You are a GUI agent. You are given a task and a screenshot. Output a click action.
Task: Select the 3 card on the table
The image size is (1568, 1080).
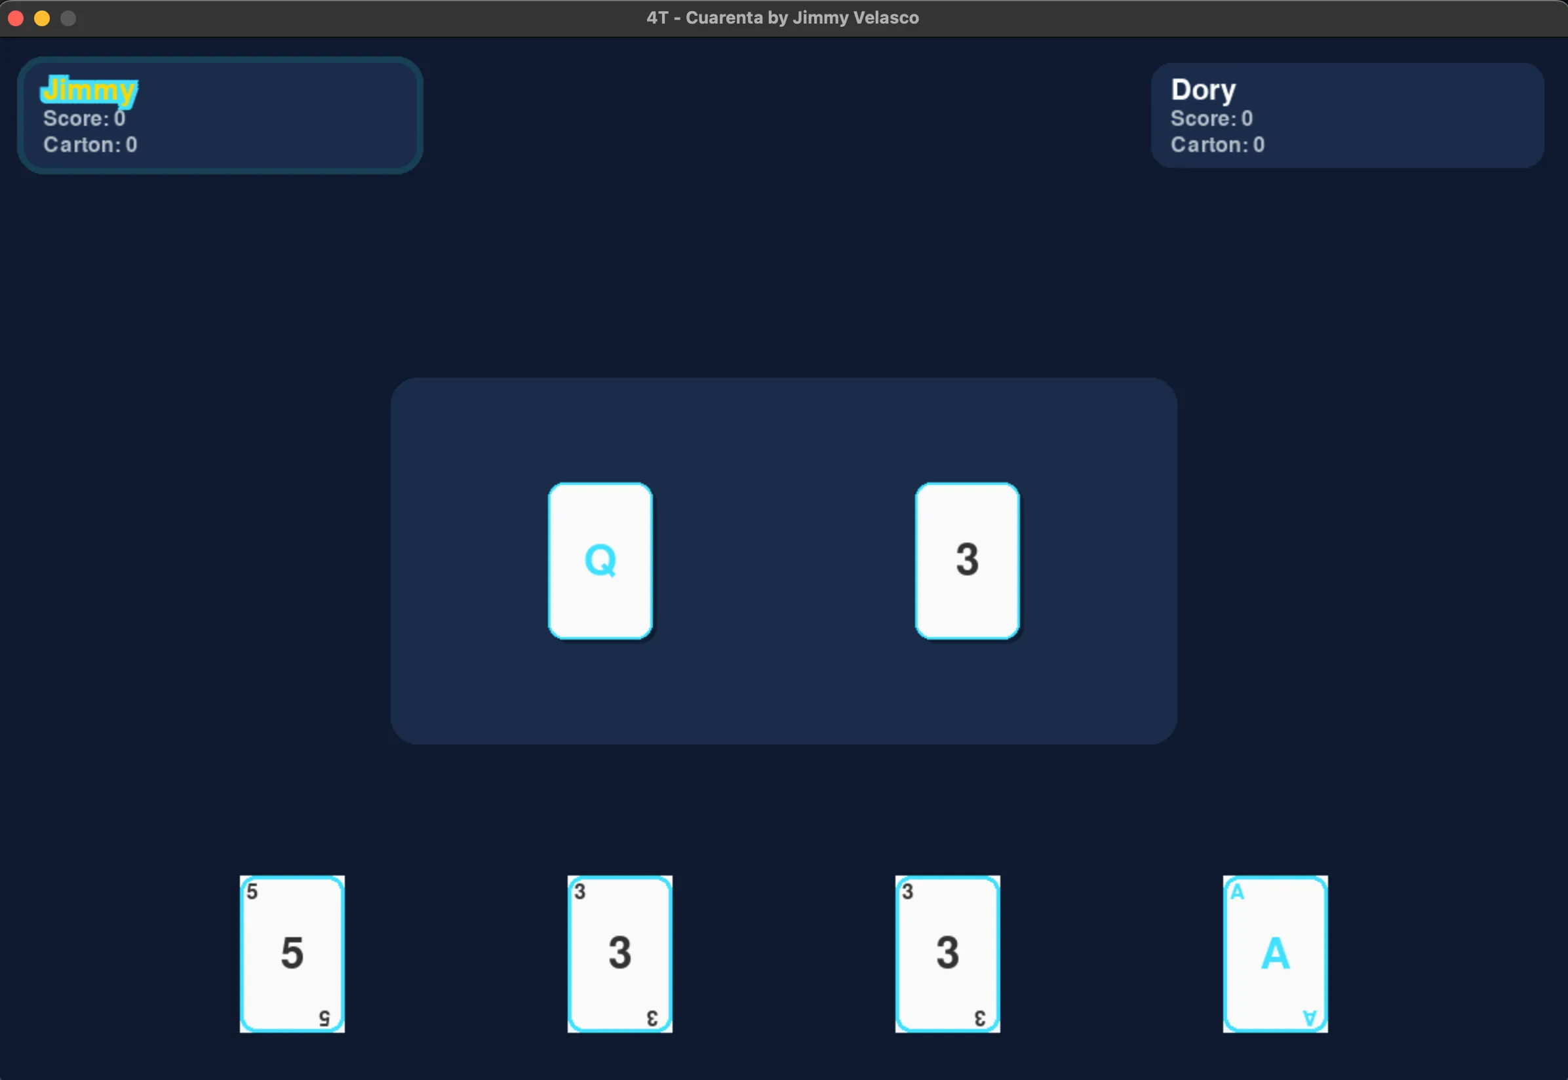tap(967, 560)
